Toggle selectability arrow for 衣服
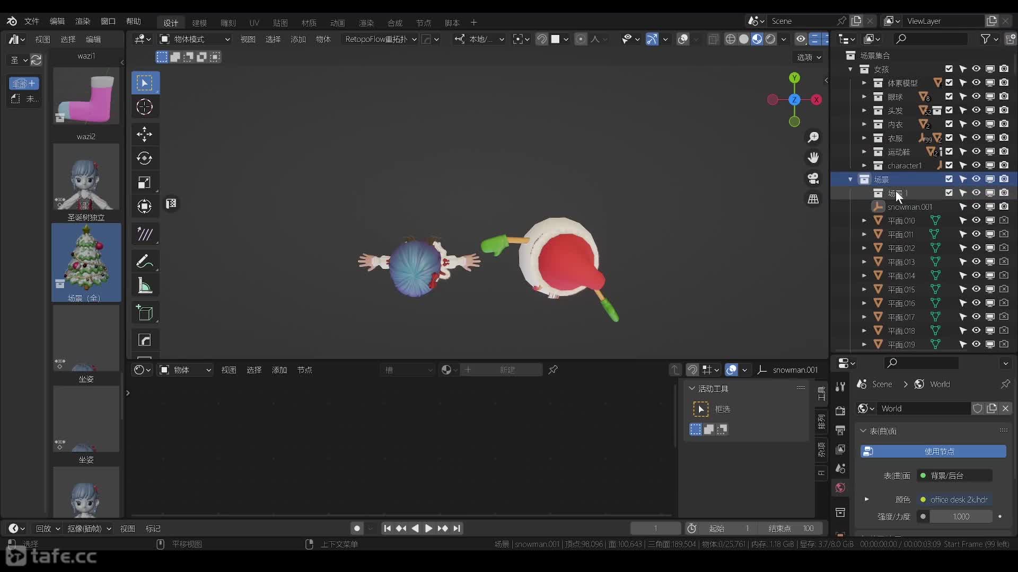Image resolution: width=1018 pixels, height=572 pixels. [963, 138]
